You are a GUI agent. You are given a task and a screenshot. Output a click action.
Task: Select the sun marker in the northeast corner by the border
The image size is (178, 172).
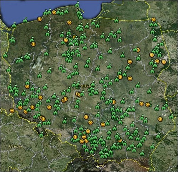tap(154, 20)
